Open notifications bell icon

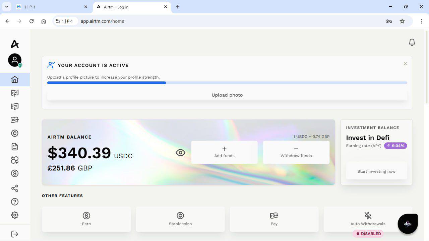(x=412, y=43)
